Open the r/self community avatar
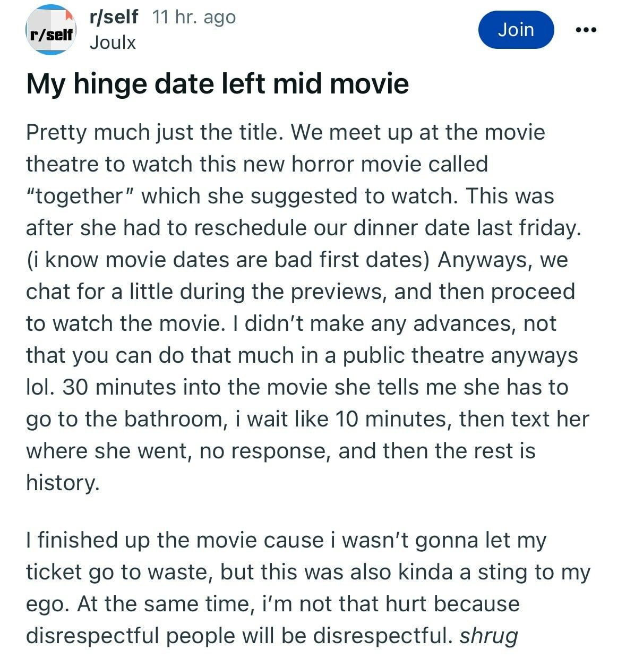 tap(52, 30)
